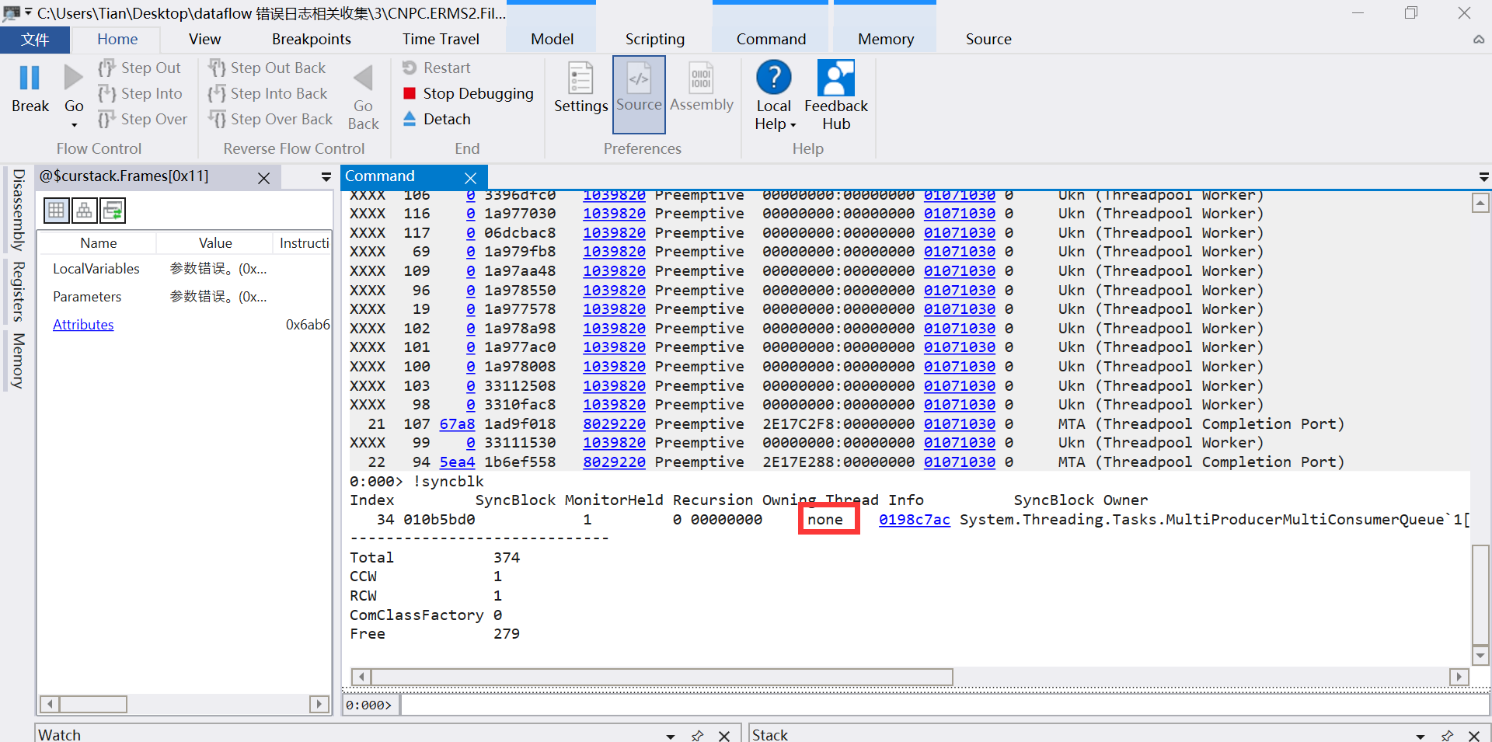Click Step Over in Flow Control
This screenshot has height=742, width=1492.
click(143, 120)
